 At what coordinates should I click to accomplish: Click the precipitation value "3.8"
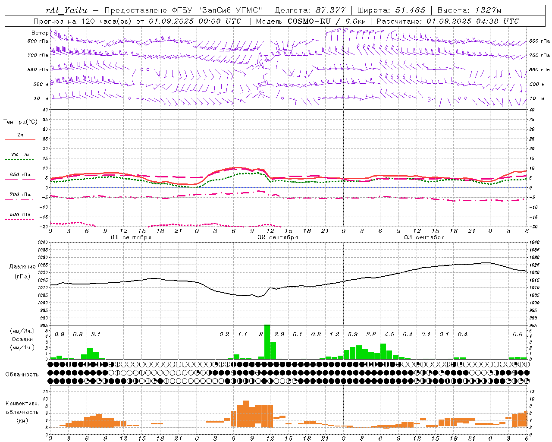[x=371, y=334]
